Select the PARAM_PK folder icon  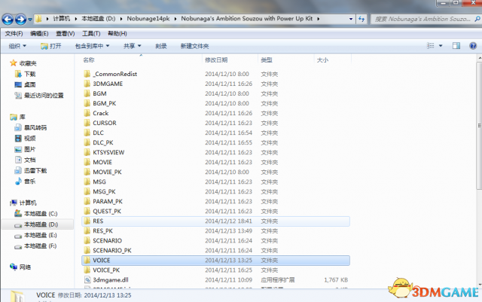[x=87, y=201]
